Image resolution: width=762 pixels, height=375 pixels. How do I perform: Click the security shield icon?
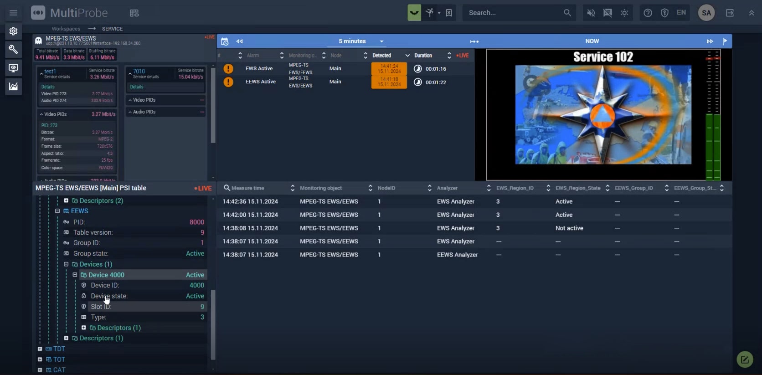pyautogui.click(x=664, y=13)
